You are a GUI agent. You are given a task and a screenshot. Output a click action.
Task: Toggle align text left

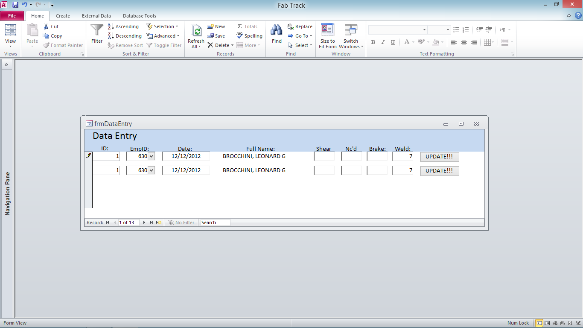[x=454, y=42]
